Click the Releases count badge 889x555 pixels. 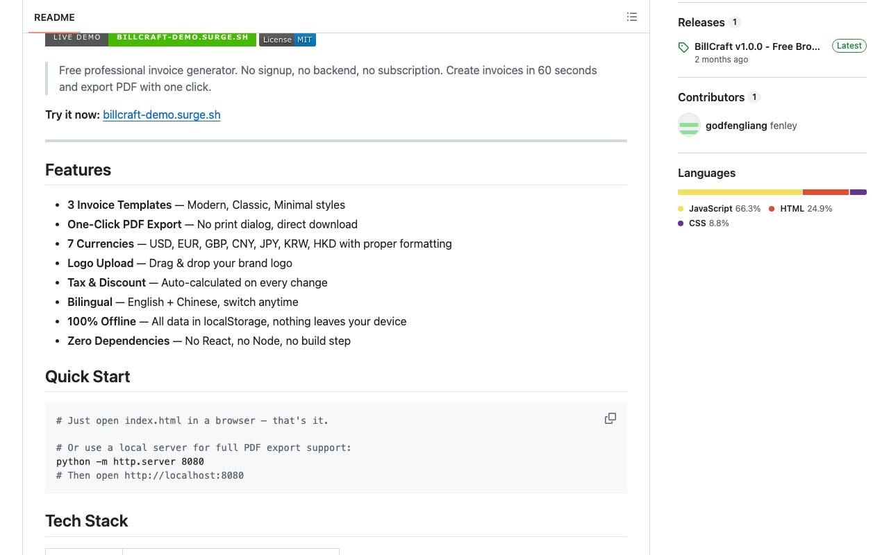click(735, 22)
